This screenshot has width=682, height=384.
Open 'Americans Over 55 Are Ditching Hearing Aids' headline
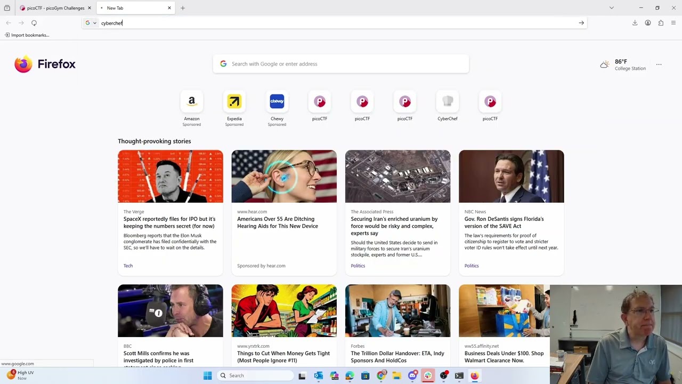pyautogui.click(x=278, y=222)
